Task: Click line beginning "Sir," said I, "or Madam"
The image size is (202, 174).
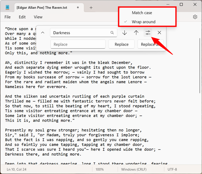Action: tap(72, 135)
